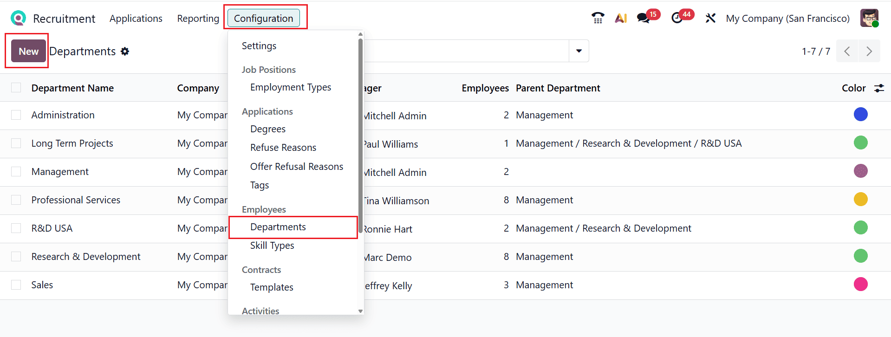Click the Departments gear actions icon

(x=125, y=52)
